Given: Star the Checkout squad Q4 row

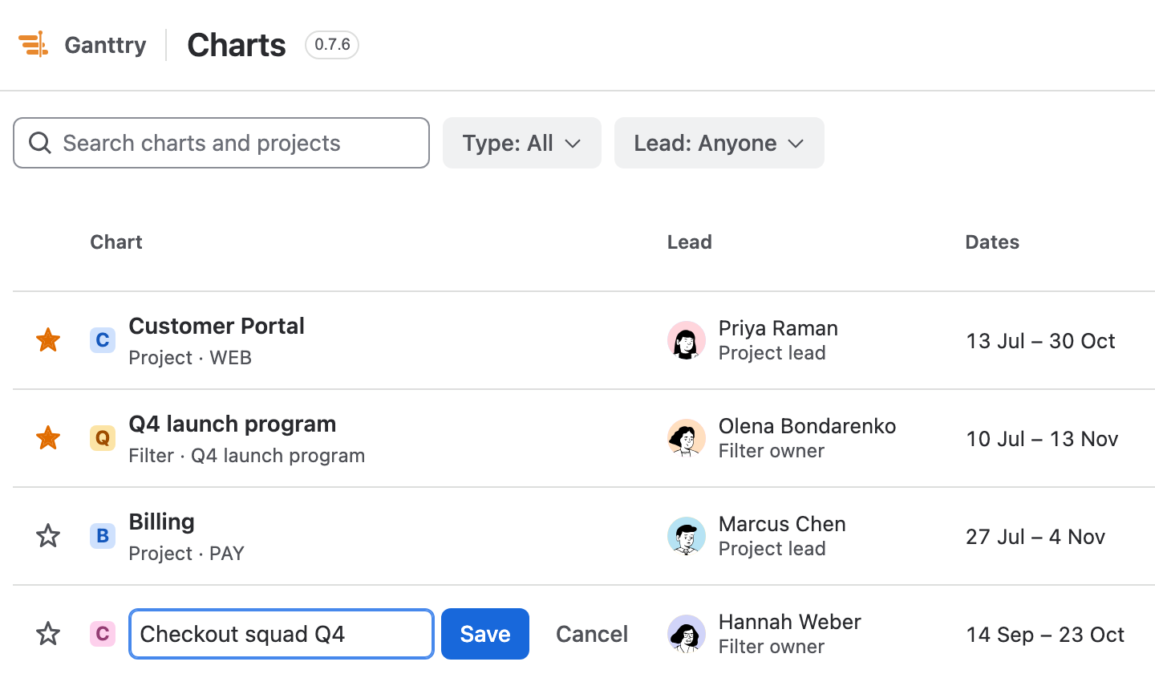Looking at the screenshot, I should click(48, 634).
